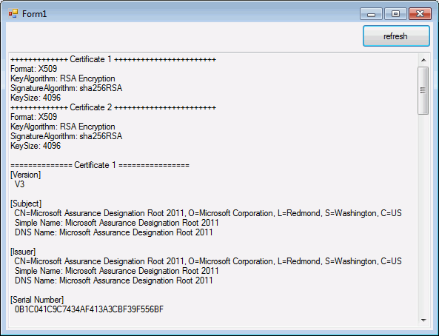This screenshot has width=439, height=336.
Task: Click the '[Serial Number]' label
Action: (37, 300)
